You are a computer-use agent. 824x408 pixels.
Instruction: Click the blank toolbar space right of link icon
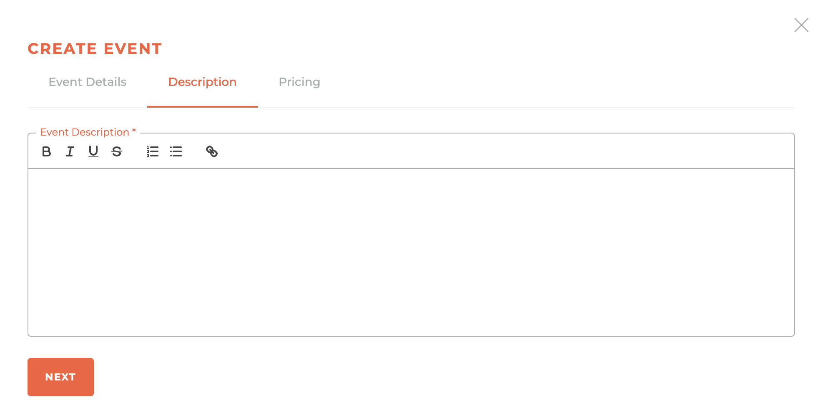pyautogui.click(x=500, y=151)
